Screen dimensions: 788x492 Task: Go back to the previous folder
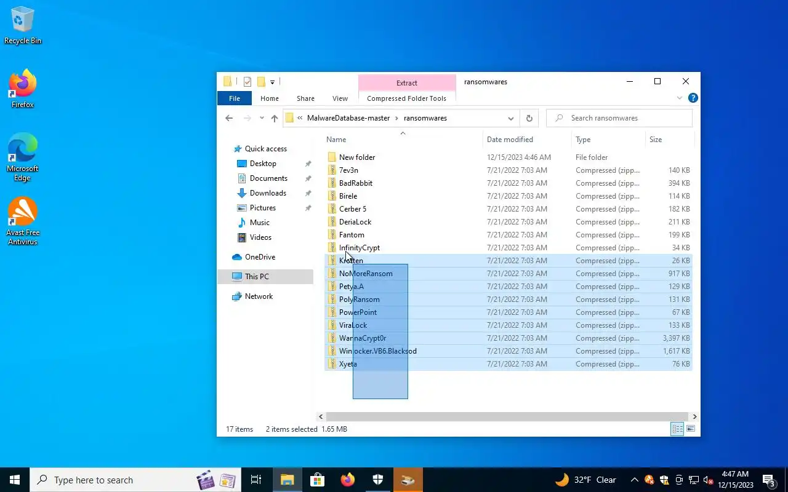[229, 118]
